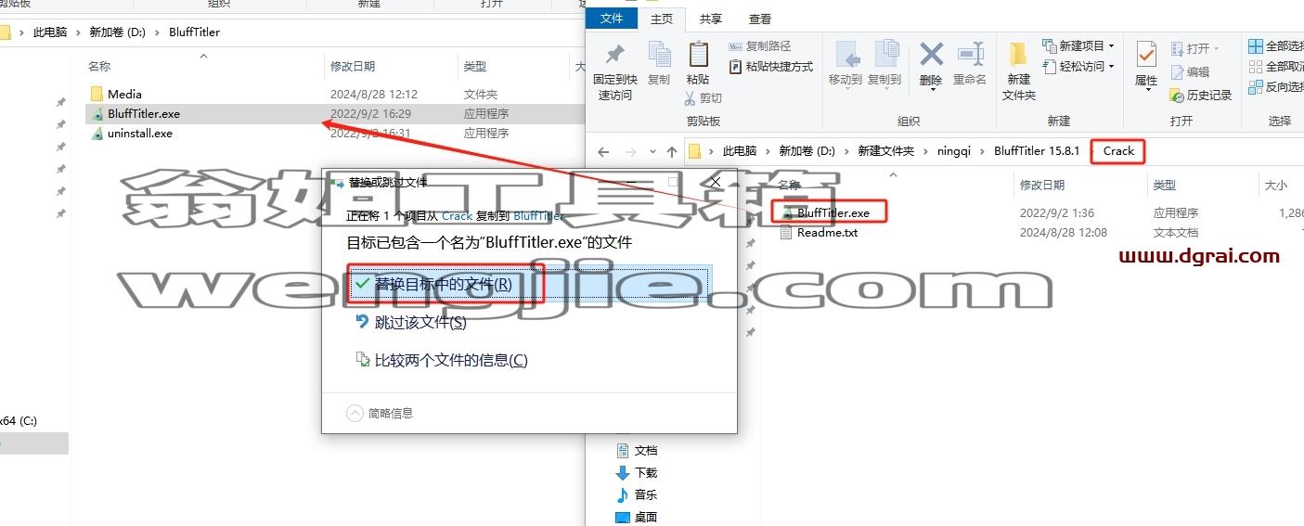Open the Move to (移动到) ribbon button
The image size is (1304, 526).
coord(846,63)
